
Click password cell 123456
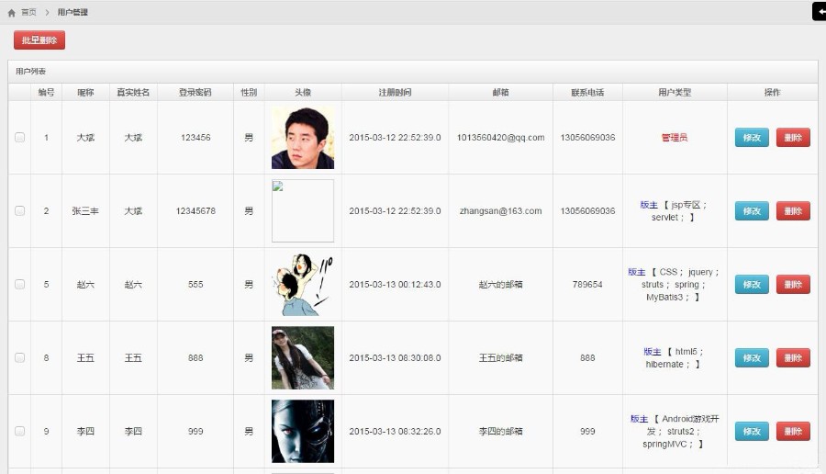195,138
